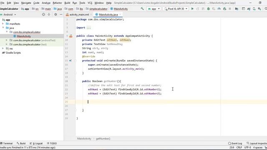Click the src breadcrumb in navigation bar
The image size is (267, 150).
[x=37, y=9]
